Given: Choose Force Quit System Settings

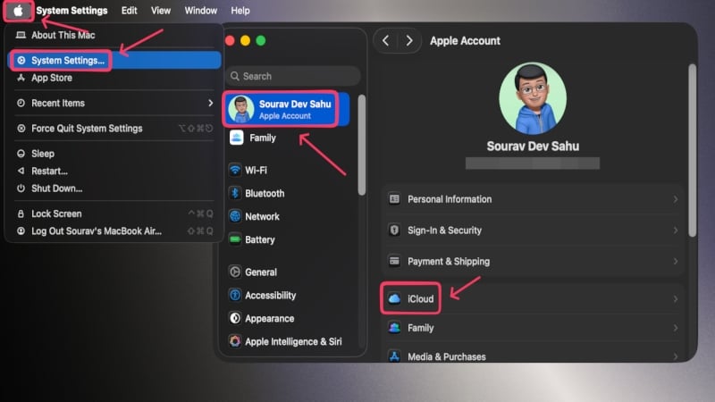Looking at the screenshot, I should pyautogui.click(x=115, y=129).
